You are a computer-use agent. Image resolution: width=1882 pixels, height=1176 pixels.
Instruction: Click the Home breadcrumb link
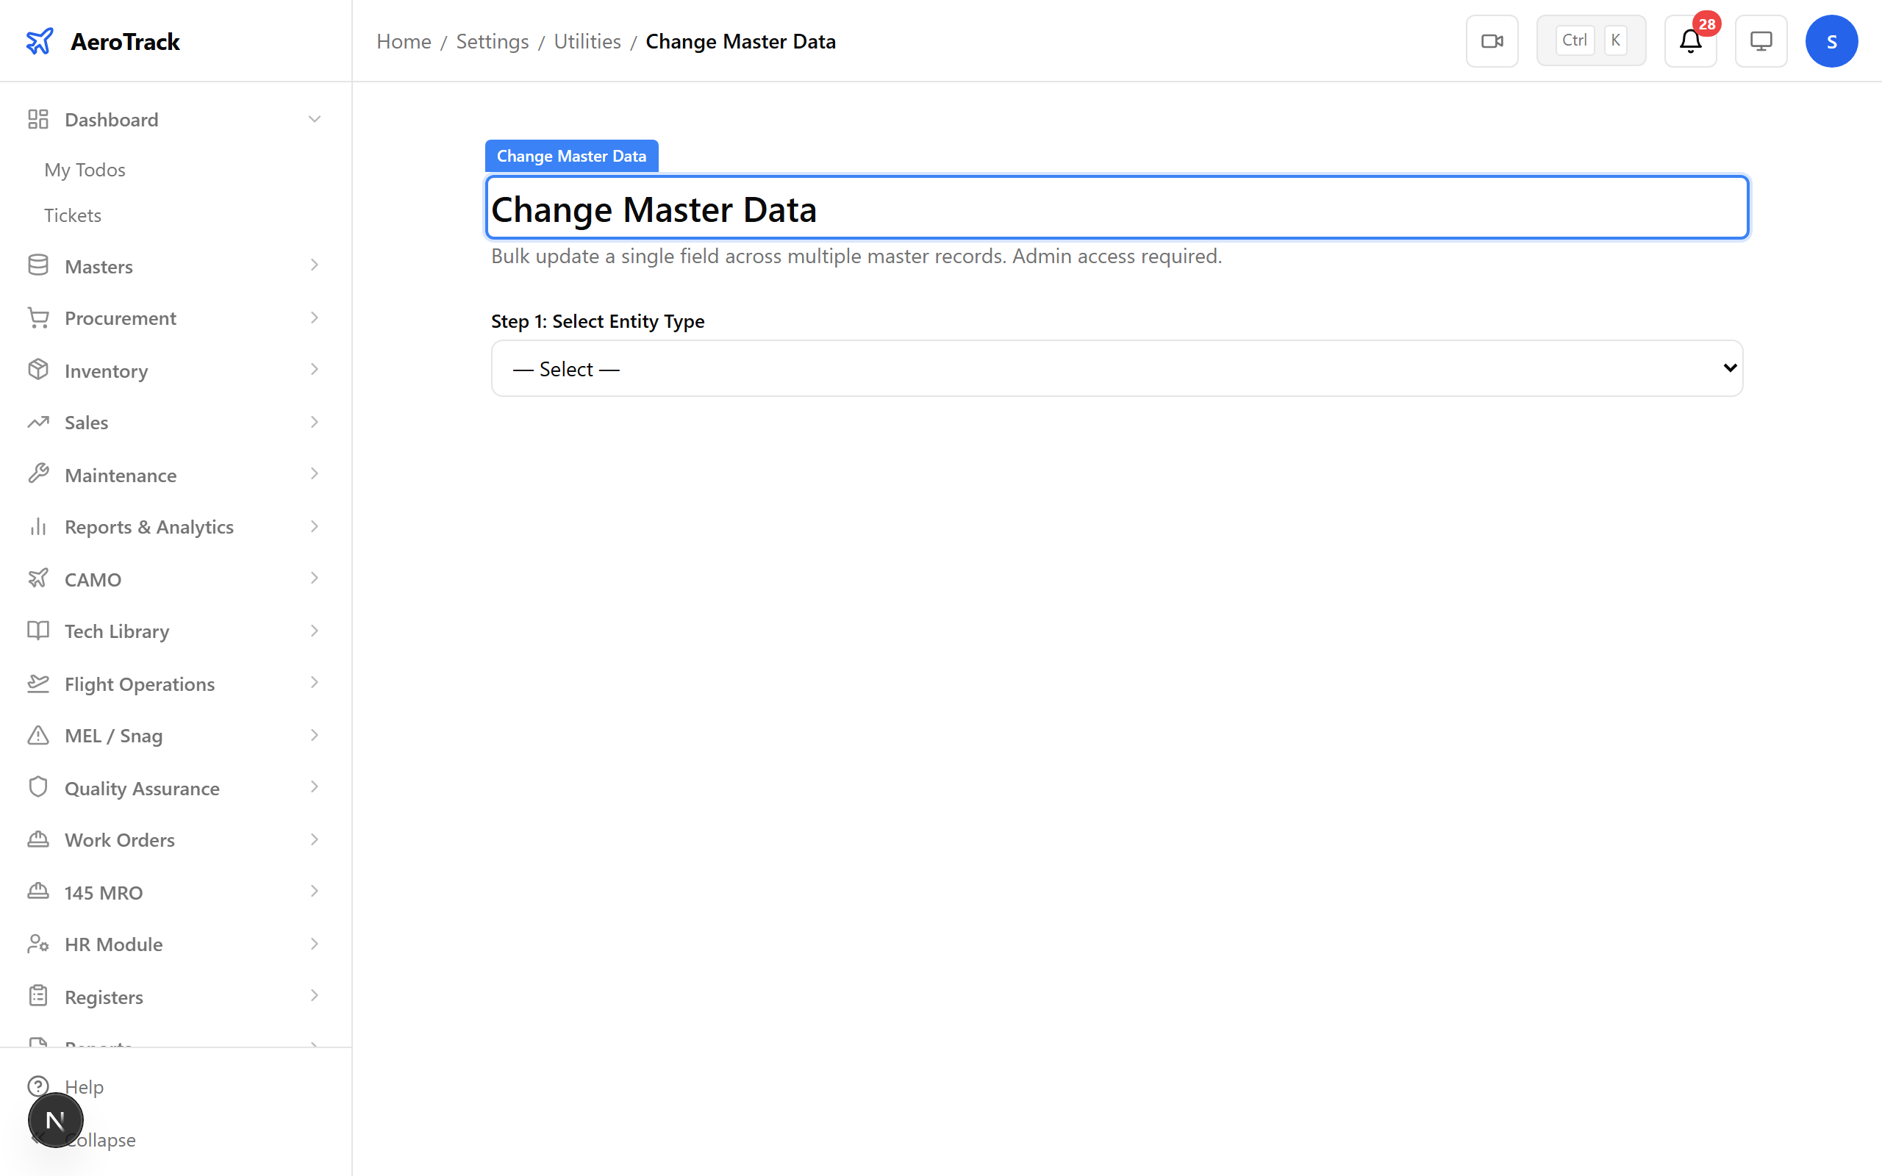(404, 40)
